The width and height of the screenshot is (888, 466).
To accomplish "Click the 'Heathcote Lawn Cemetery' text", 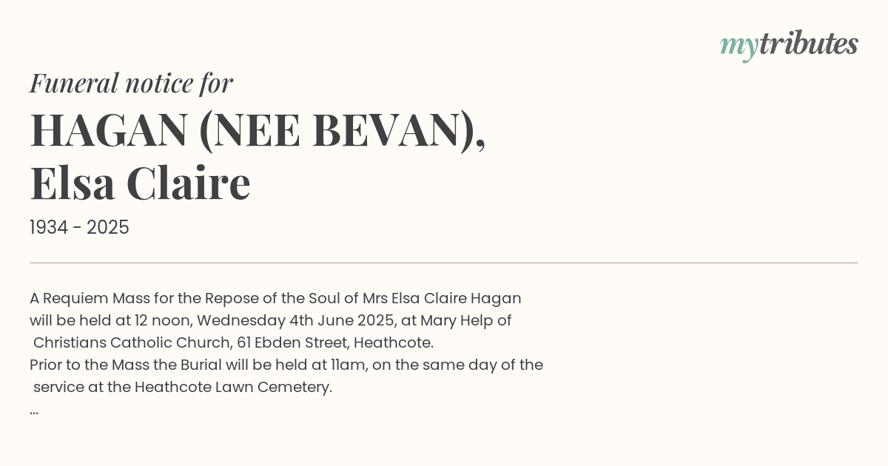I will [231, 387].
